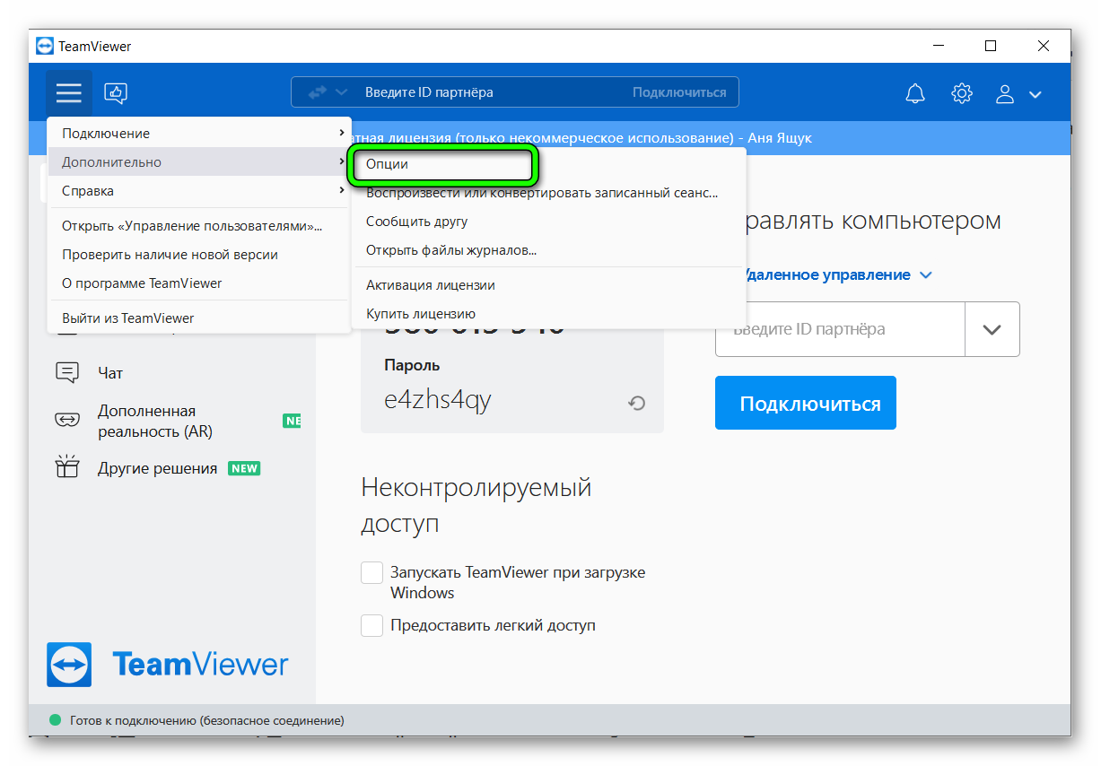
Task: Choose Активация лицензии
Action: coord(549,285)
